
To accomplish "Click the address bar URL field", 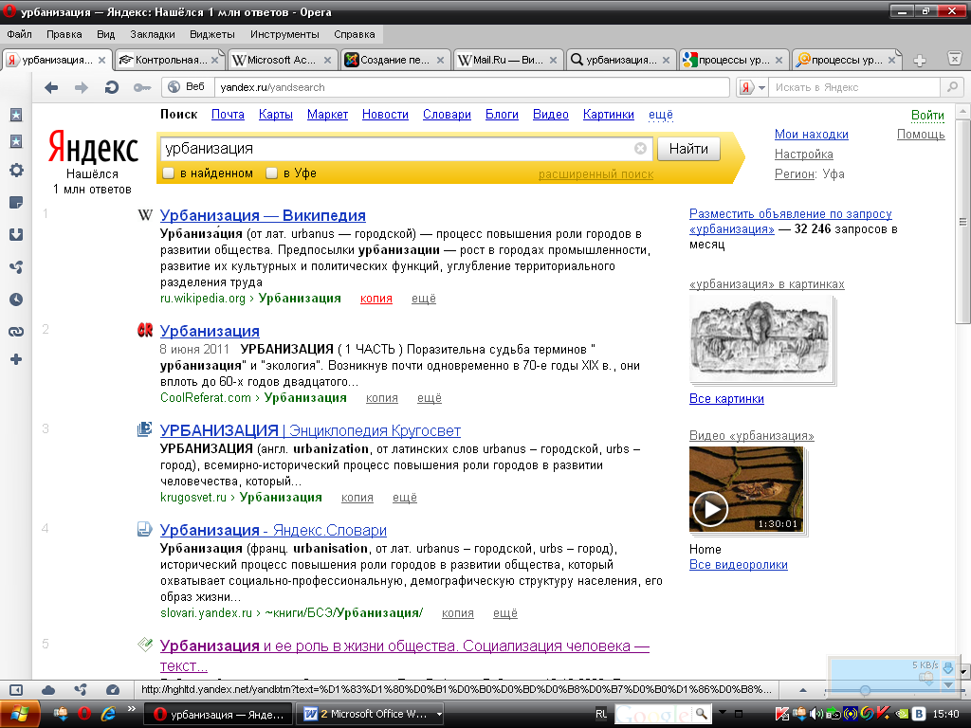I will (472, 87).
